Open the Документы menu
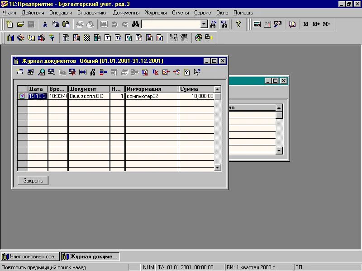The height and width of the screenshot is (271, 362). (x=126, y=13)
